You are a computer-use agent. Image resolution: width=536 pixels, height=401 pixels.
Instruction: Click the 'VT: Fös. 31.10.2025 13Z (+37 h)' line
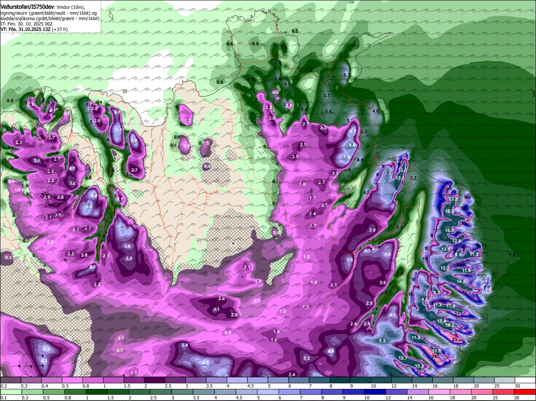(34, 29)
